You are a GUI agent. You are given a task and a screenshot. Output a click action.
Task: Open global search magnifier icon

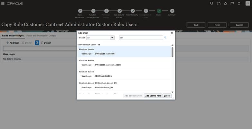[212, 3]
